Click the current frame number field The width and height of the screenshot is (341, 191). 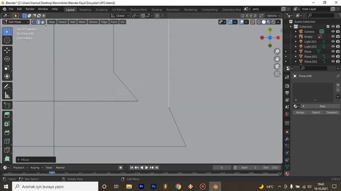point(222,168)
